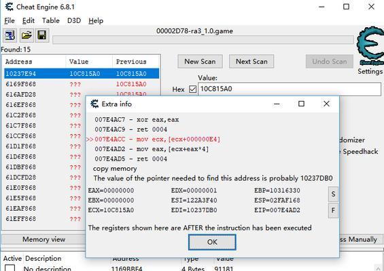Click the EDX=00000001 register value

pos(194,190)
